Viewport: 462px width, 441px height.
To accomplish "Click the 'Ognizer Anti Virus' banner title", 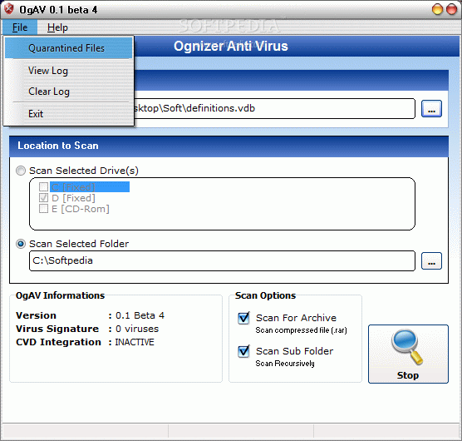I will point(231,46).
